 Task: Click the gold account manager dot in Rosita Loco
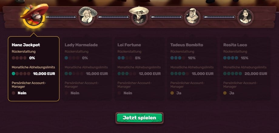pyautogui.click(x=225, y=93)
